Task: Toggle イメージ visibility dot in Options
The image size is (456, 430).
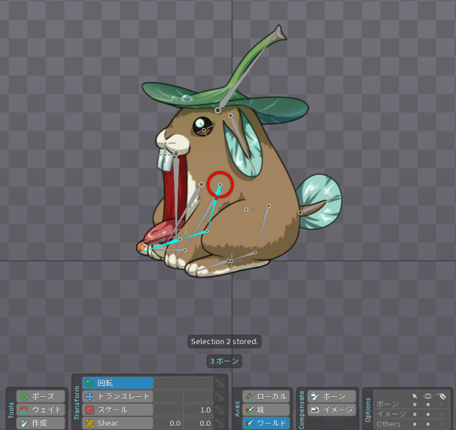Action: click(428, 414)
